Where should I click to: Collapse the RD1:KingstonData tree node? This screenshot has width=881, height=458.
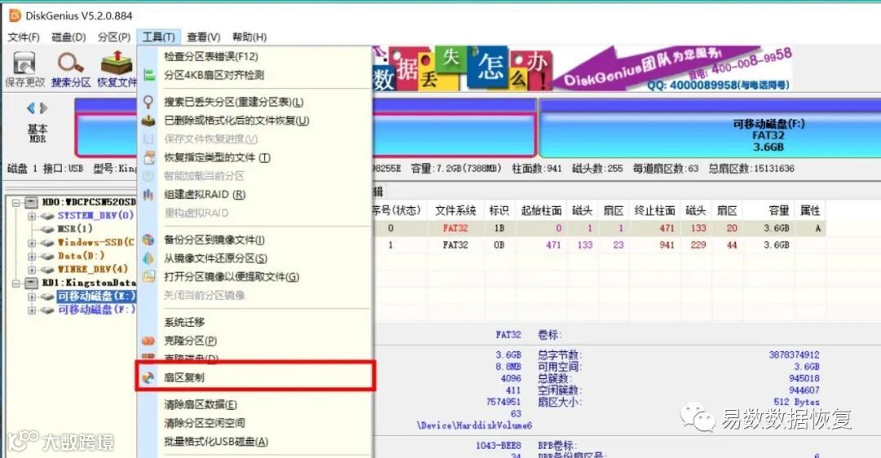point(15,284)
